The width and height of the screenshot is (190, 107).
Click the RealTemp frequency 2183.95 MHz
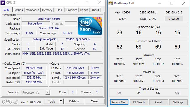point(148,12)
